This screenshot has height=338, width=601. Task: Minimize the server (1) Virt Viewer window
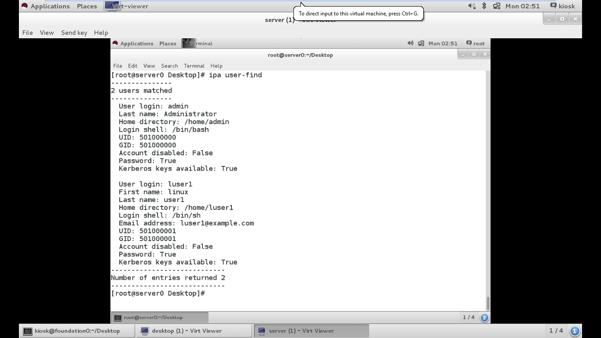(549, 19)
